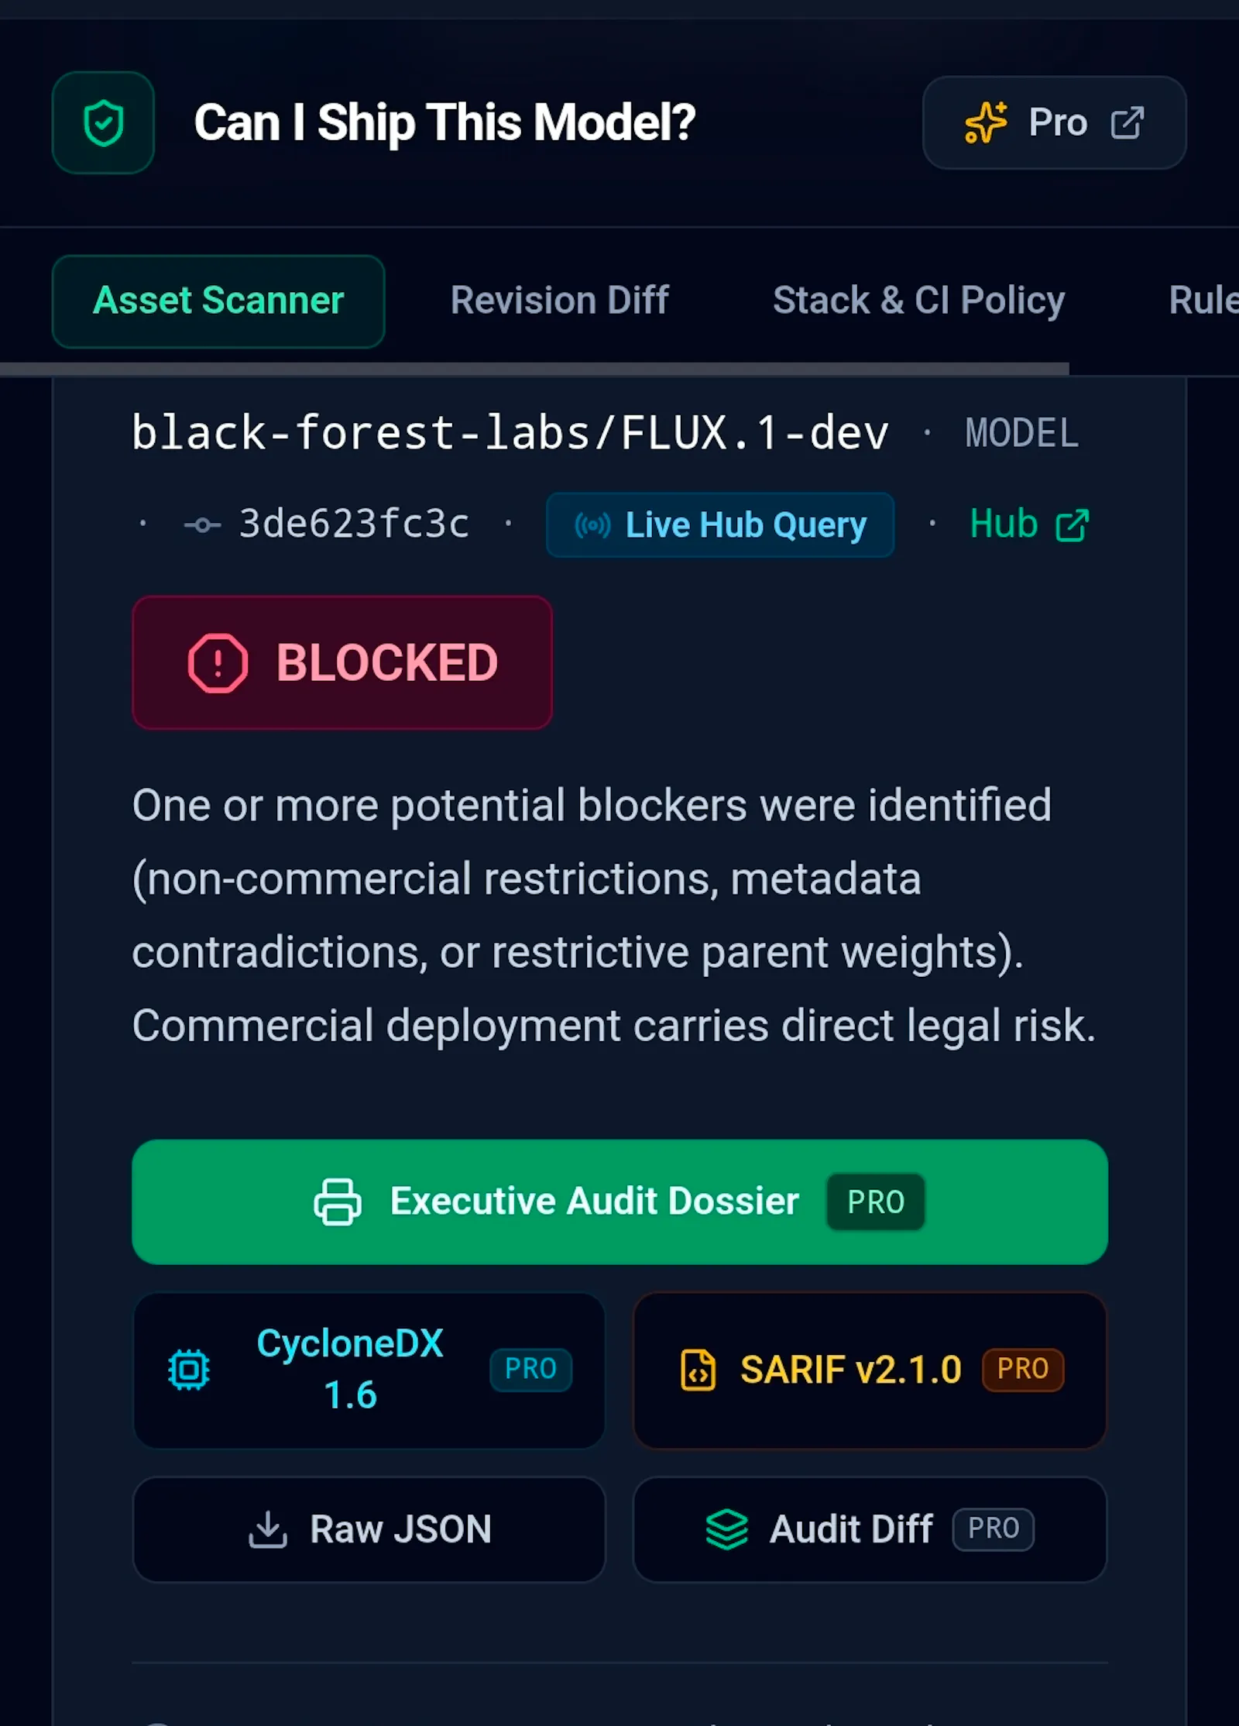Click the 'Can I Ship This Model?' title
Viewport: 1239px width, 1726px height.
445,122
